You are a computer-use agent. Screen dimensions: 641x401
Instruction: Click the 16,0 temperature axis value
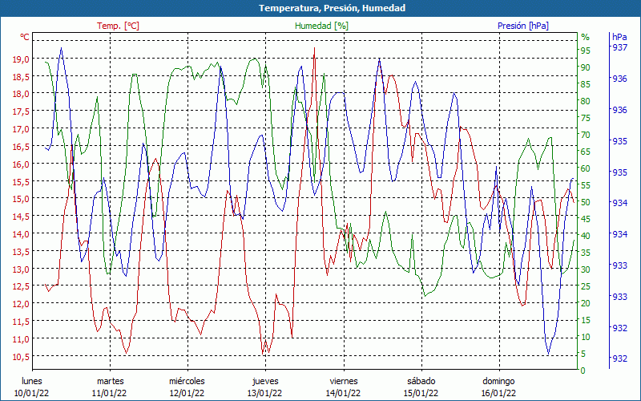coord(21,164)
